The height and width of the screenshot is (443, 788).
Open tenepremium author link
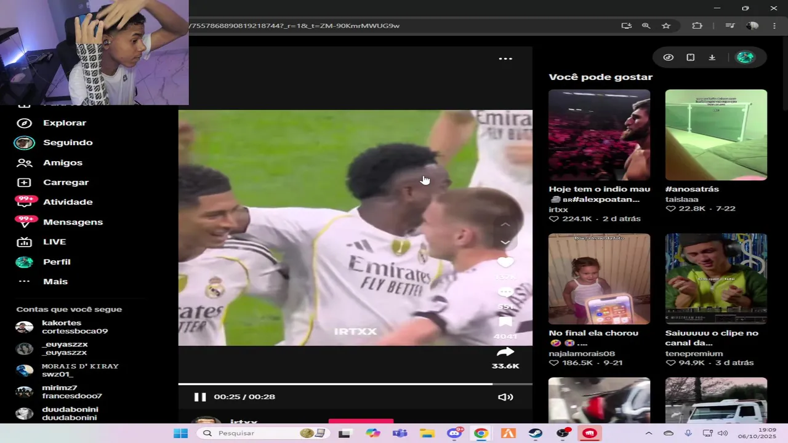coord(694,354)
